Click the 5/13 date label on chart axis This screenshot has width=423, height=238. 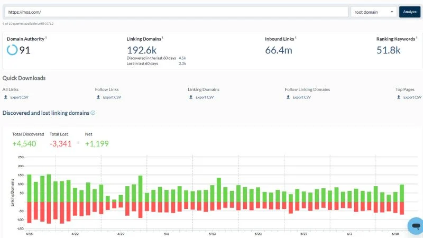tap(213, 234)
